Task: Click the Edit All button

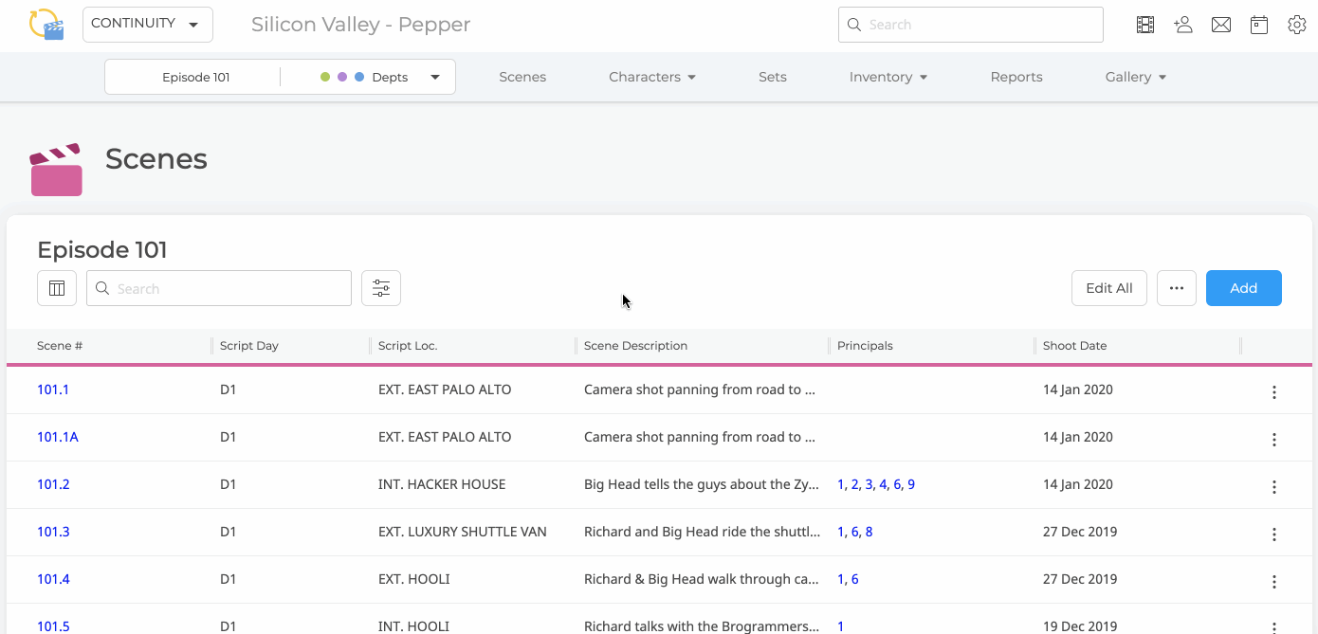Action: click(1109, 288)
